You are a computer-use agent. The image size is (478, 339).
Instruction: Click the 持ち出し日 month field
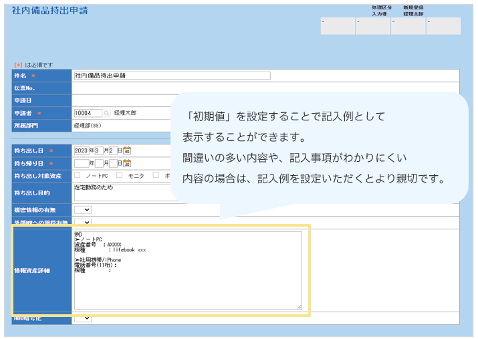[x=98, y=150]
